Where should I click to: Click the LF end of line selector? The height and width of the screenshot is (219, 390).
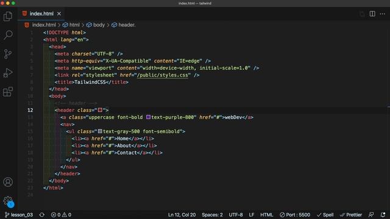click(252, 215)
